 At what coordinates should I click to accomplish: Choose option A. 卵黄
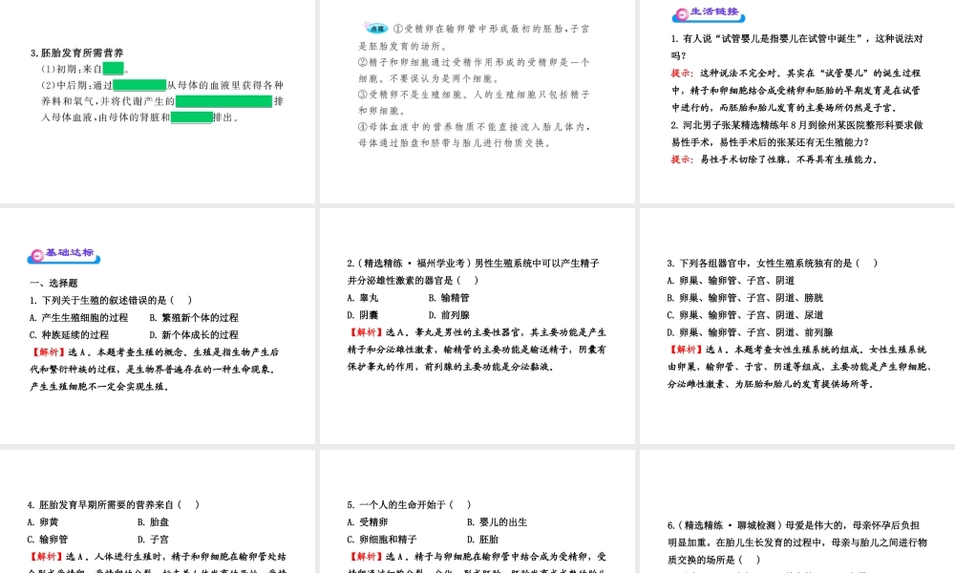[43, 521]
